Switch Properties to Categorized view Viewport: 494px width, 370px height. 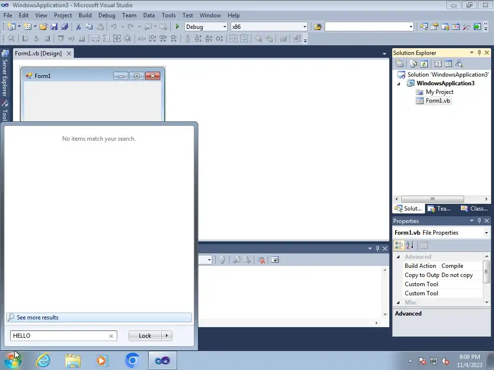[x=399, y=245]
